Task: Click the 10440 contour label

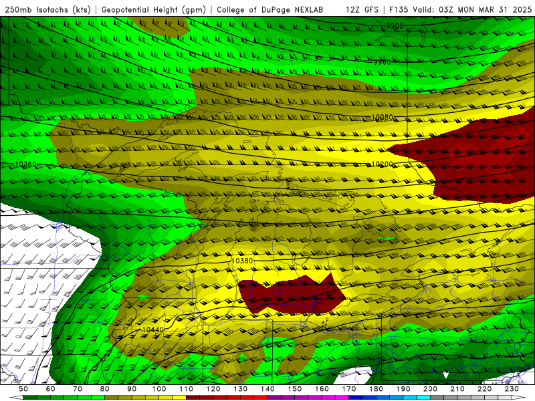Action: pyautogui.click(x=153, y=329)
